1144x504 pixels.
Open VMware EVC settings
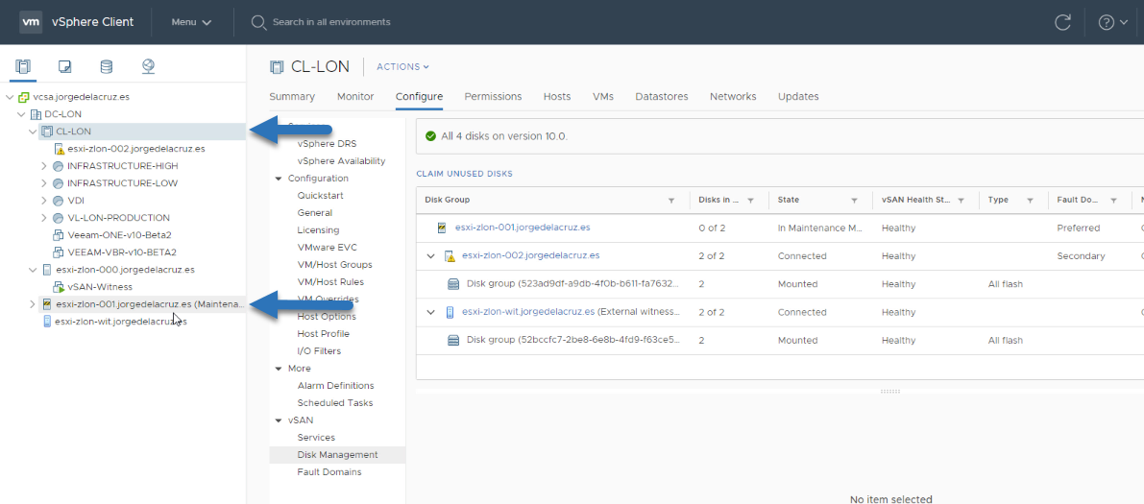pyautogui.click(x=327, y=248)
